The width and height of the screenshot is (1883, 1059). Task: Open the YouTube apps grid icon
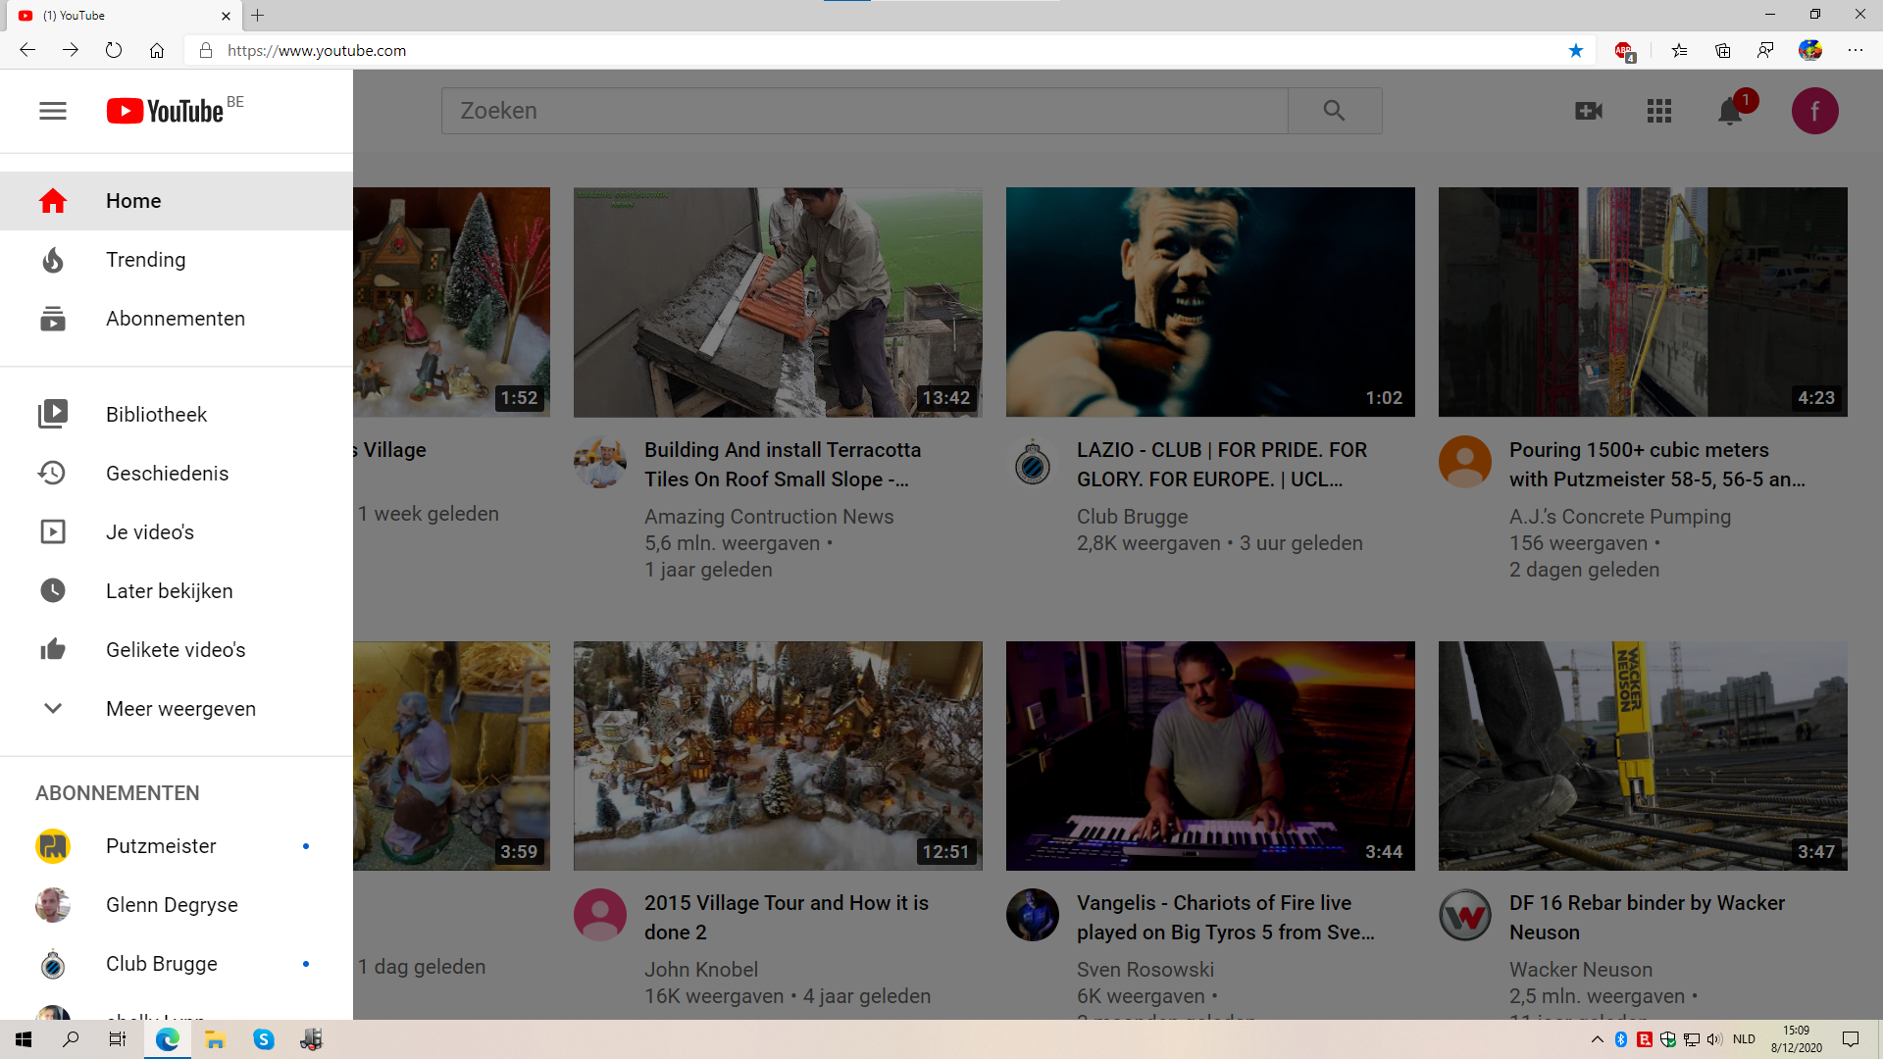(x=1658, y=111)
